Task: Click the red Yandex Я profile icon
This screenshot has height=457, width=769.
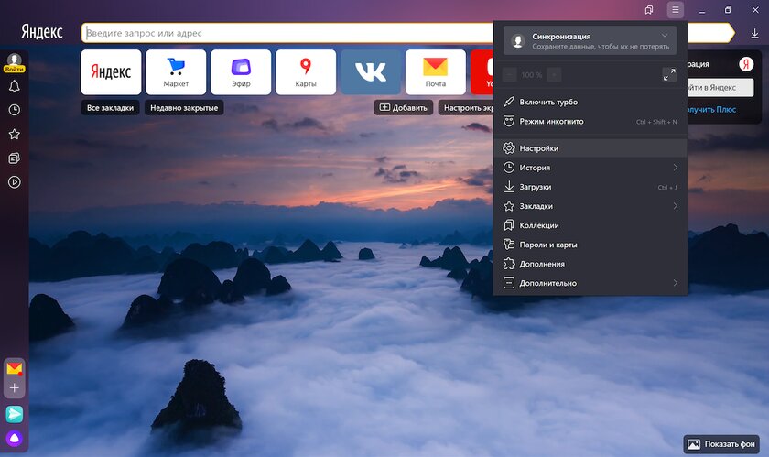Action: tap(746, 64)
